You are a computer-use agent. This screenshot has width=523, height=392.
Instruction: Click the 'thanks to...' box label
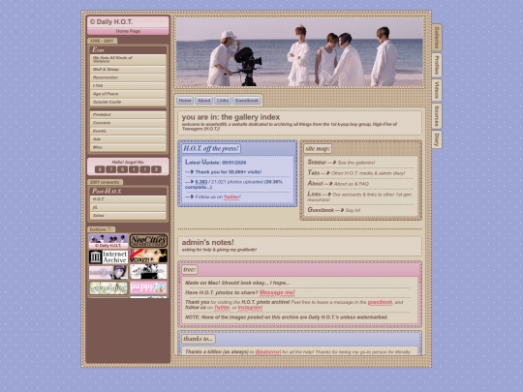pos(199,339)
